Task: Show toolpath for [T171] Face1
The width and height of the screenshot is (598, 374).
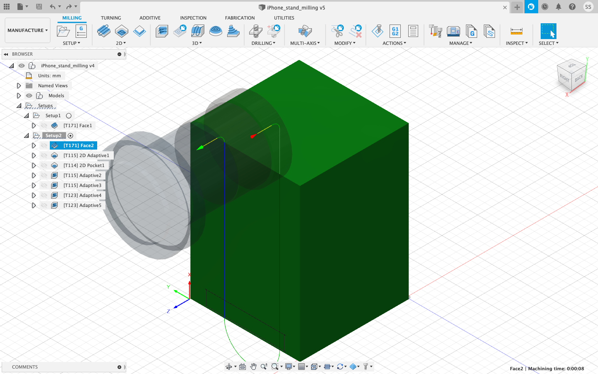Action: pos(44,125)
